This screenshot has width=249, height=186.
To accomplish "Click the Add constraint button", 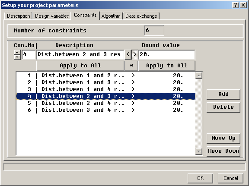I will [223, 94].
